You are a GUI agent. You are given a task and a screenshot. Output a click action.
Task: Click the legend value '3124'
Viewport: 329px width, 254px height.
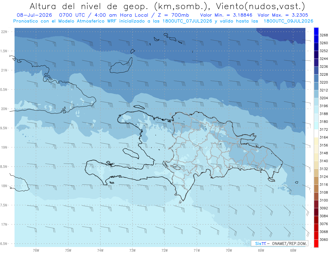[324, 177]
